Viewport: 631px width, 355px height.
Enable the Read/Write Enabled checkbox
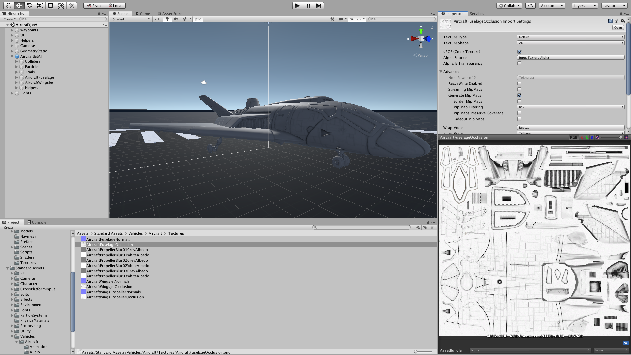tap(519, 83)
